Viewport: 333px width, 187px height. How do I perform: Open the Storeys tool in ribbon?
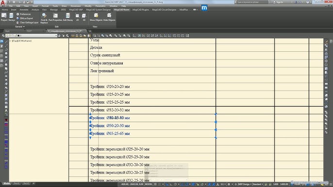(12, 17)
